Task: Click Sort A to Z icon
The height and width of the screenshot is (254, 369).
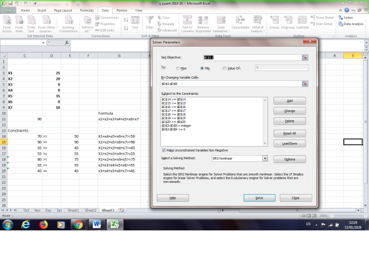Action: coord(126,20)
